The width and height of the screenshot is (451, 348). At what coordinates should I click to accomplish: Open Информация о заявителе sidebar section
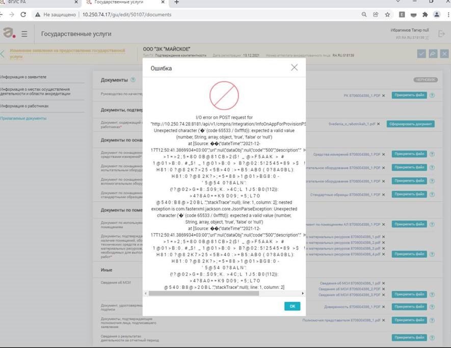point(23,77)
